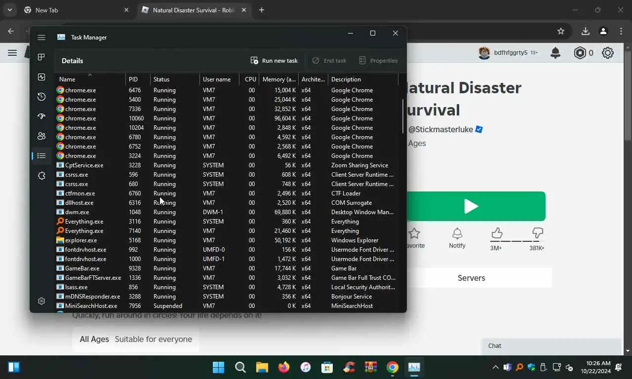Select fontdrvhost.exe row with PID 992
Image resolution: width=632 pixels, height=379 pixels.
click(227, 250)
